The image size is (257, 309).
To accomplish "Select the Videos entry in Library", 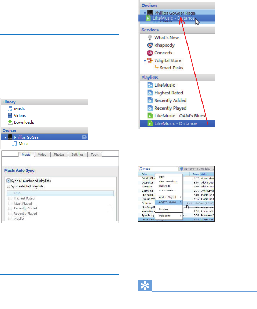I will [x=20, y=116].
